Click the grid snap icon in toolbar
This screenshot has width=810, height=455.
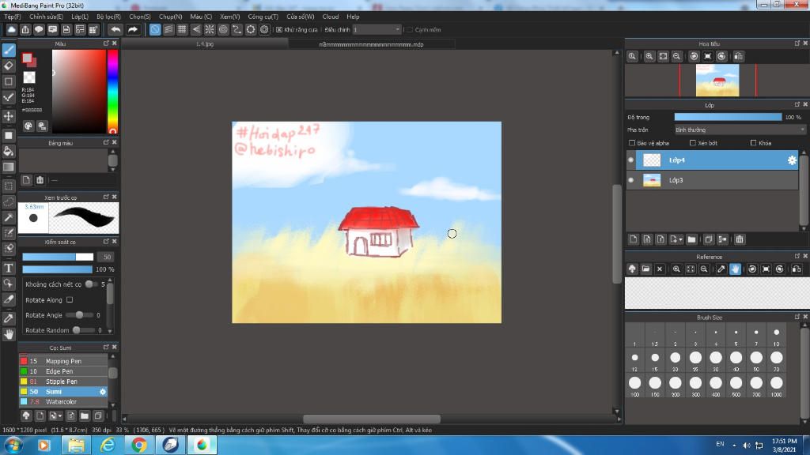(x=182, y=29)
